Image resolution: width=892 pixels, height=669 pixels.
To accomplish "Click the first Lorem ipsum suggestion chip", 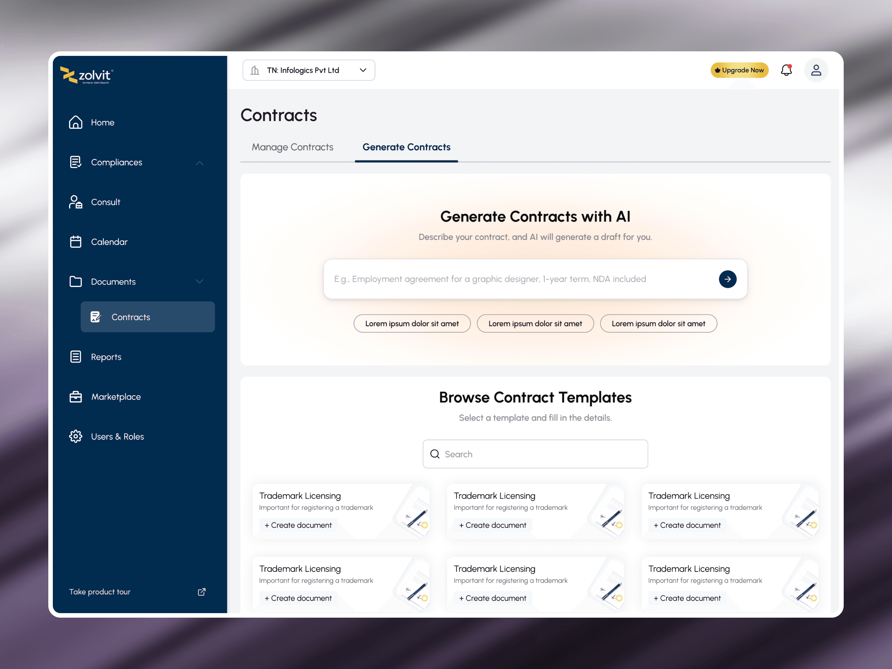I will (x=412, y=324).
